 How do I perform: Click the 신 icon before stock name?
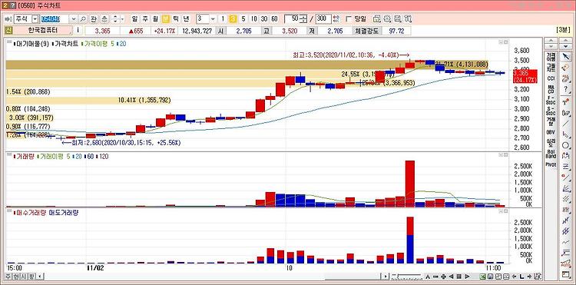(8, 31)
